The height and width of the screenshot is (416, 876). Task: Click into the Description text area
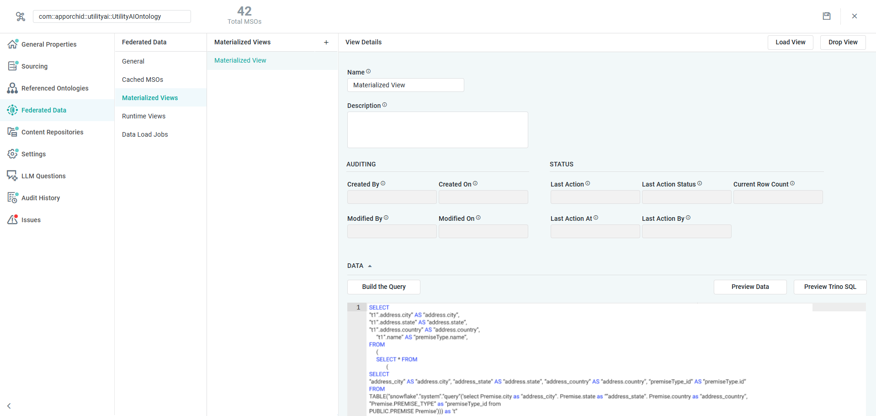(437, 130)
